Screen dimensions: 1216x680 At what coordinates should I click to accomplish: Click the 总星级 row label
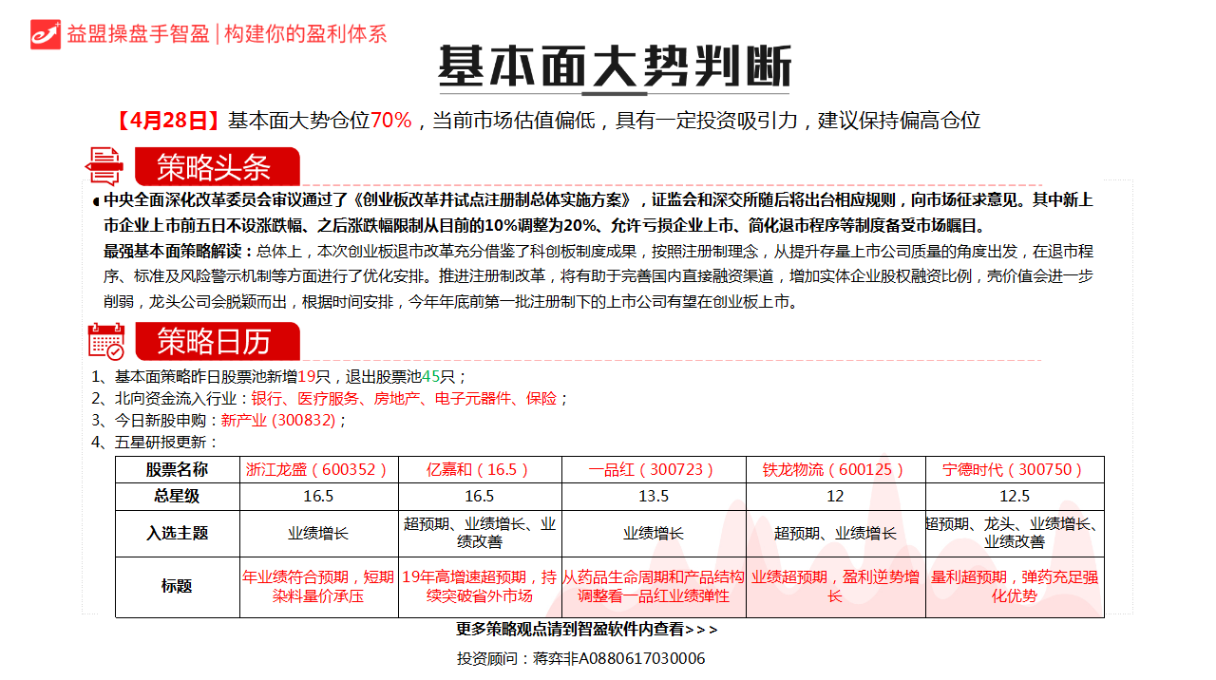tap(176, 497)
